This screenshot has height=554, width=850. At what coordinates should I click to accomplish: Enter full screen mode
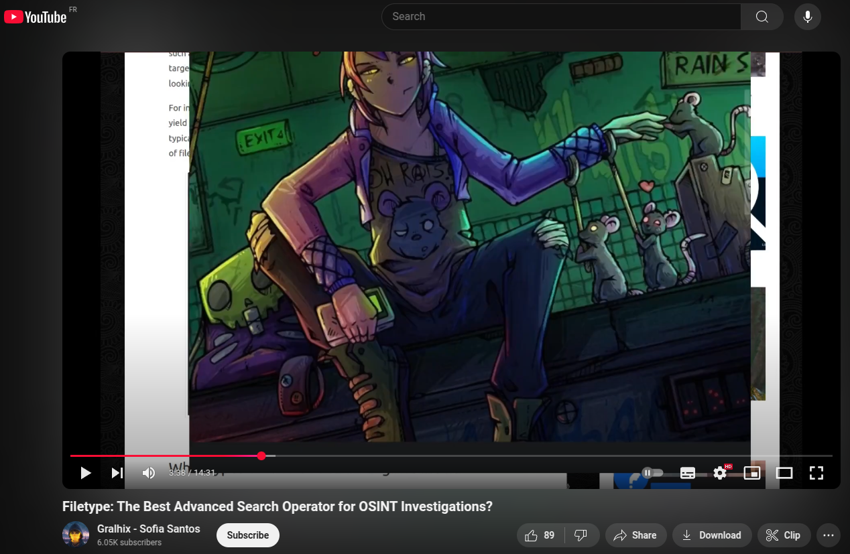pyautogui.click(x=816, y=473)
